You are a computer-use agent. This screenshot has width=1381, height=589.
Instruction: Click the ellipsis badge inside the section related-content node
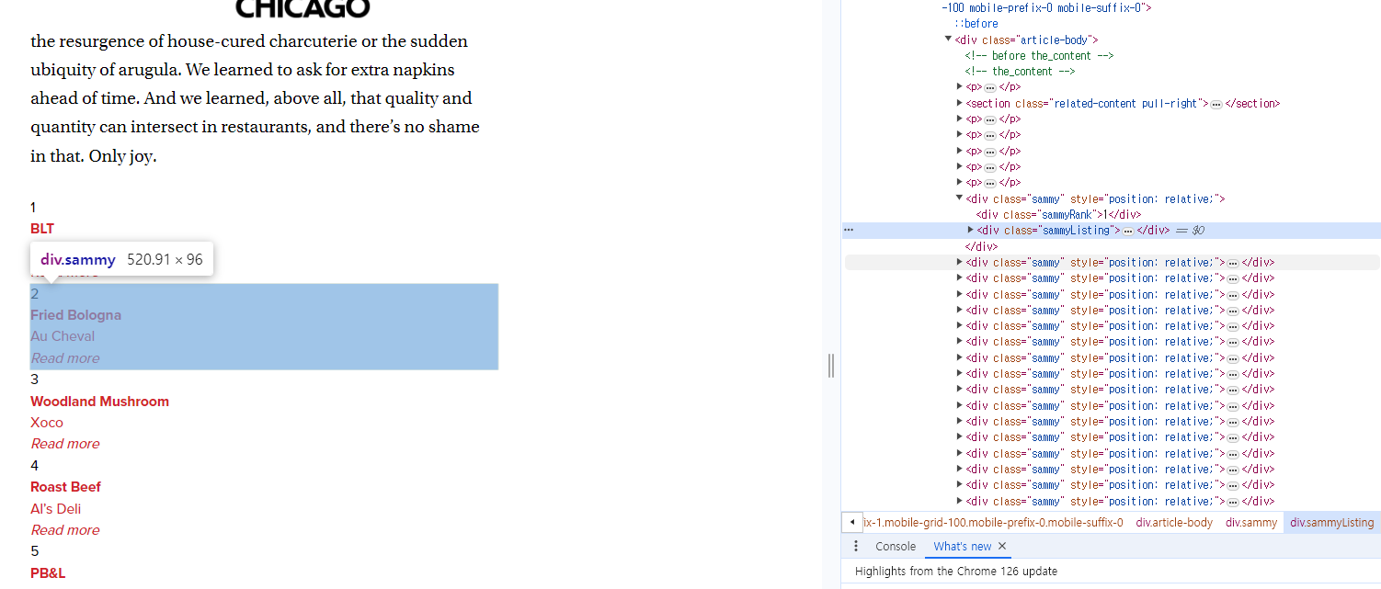1216,104
